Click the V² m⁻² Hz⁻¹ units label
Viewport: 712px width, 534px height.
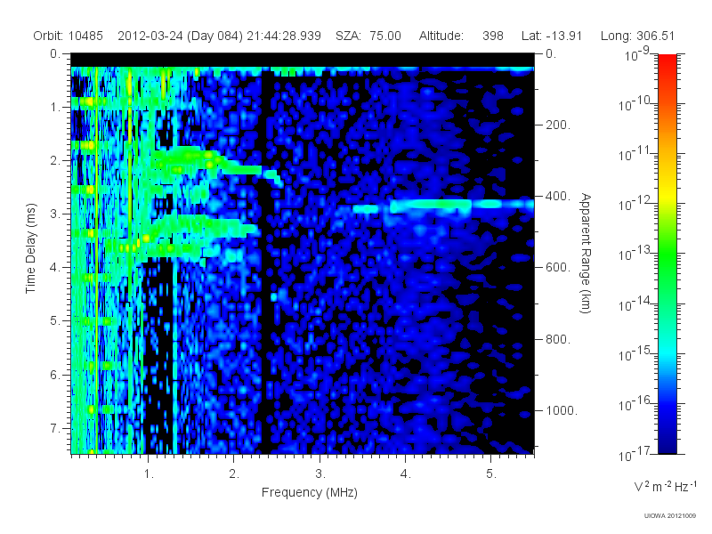(665, 486)
